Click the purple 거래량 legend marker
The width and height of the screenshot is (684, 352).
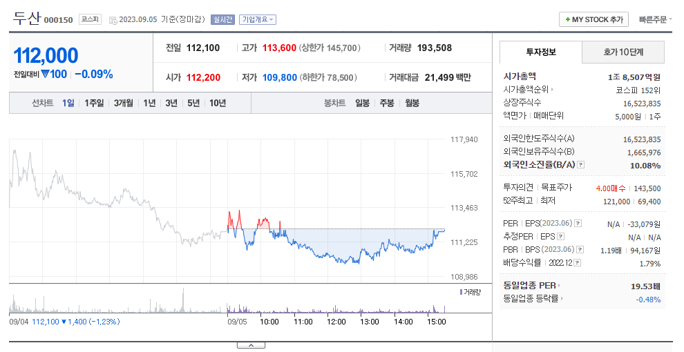461,292
